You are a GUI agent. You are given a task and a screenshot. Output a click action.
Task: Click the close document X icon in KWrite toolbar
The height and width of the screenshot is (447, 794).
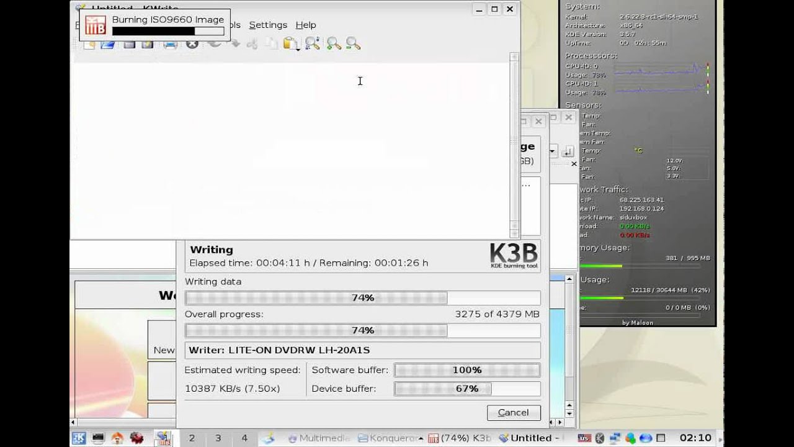[x=192, y=44]
